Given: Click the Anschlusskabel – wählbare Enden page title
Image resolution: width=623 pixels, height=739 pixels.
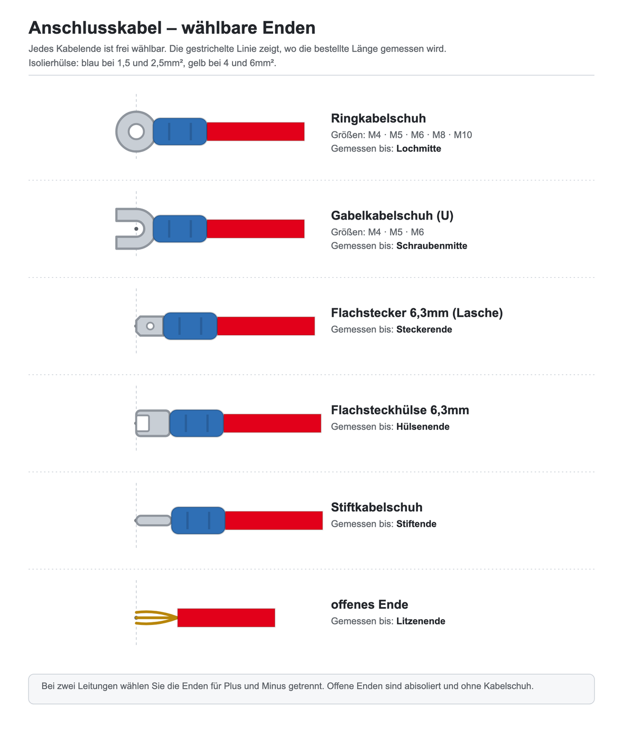Looking at the screenshot, I should tap(172, 27).
